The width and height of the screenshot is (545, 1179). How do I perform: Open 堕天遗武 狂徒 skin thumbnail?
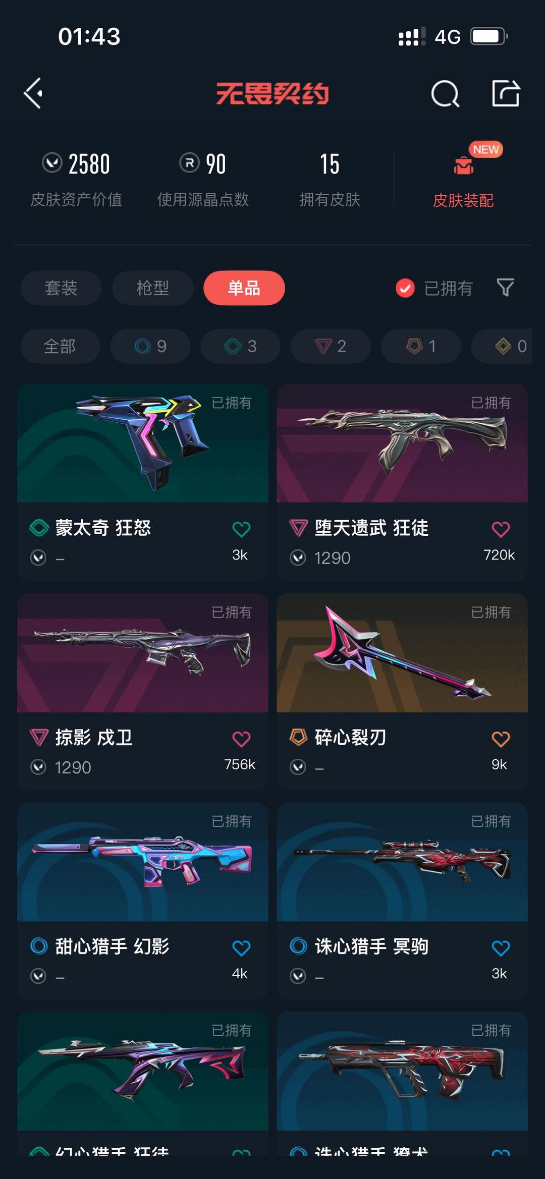tap(402, 443)
